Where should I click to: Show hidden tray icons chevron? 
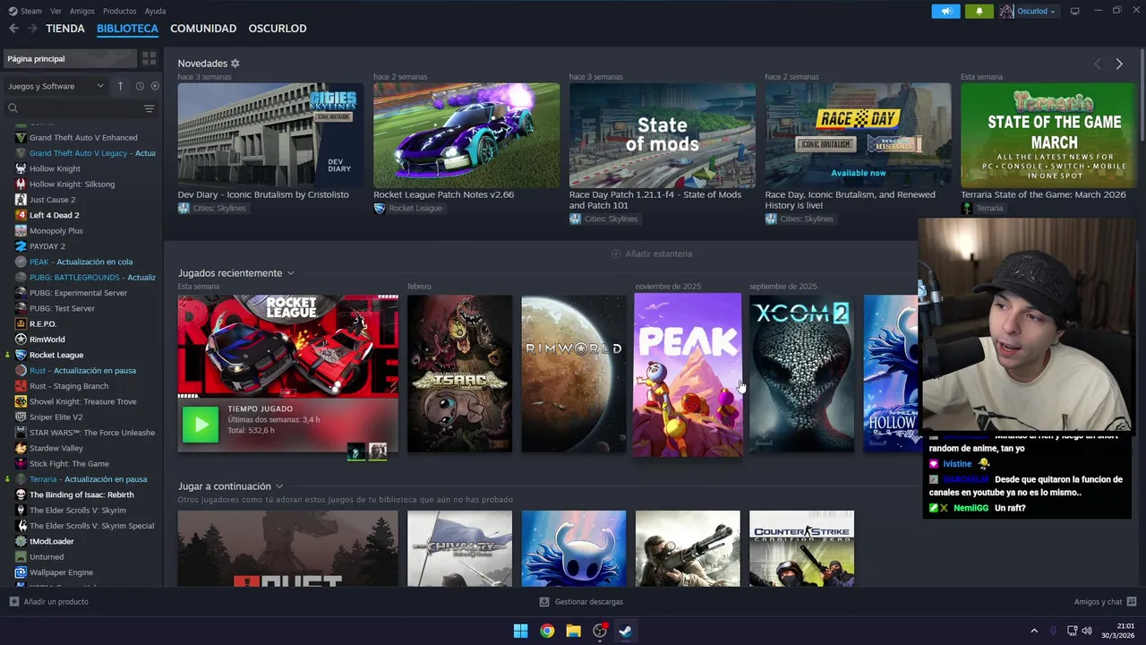click(1034, 631)
